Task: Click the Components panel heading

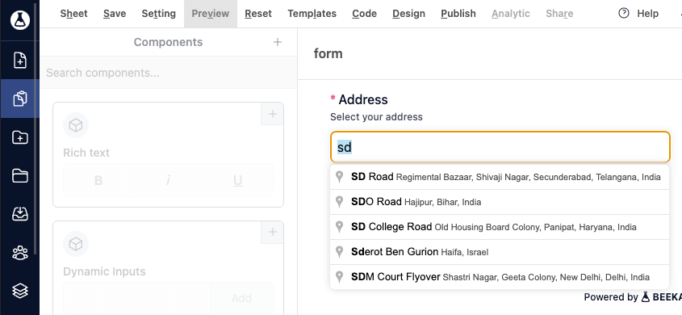Action: [168, 42]
